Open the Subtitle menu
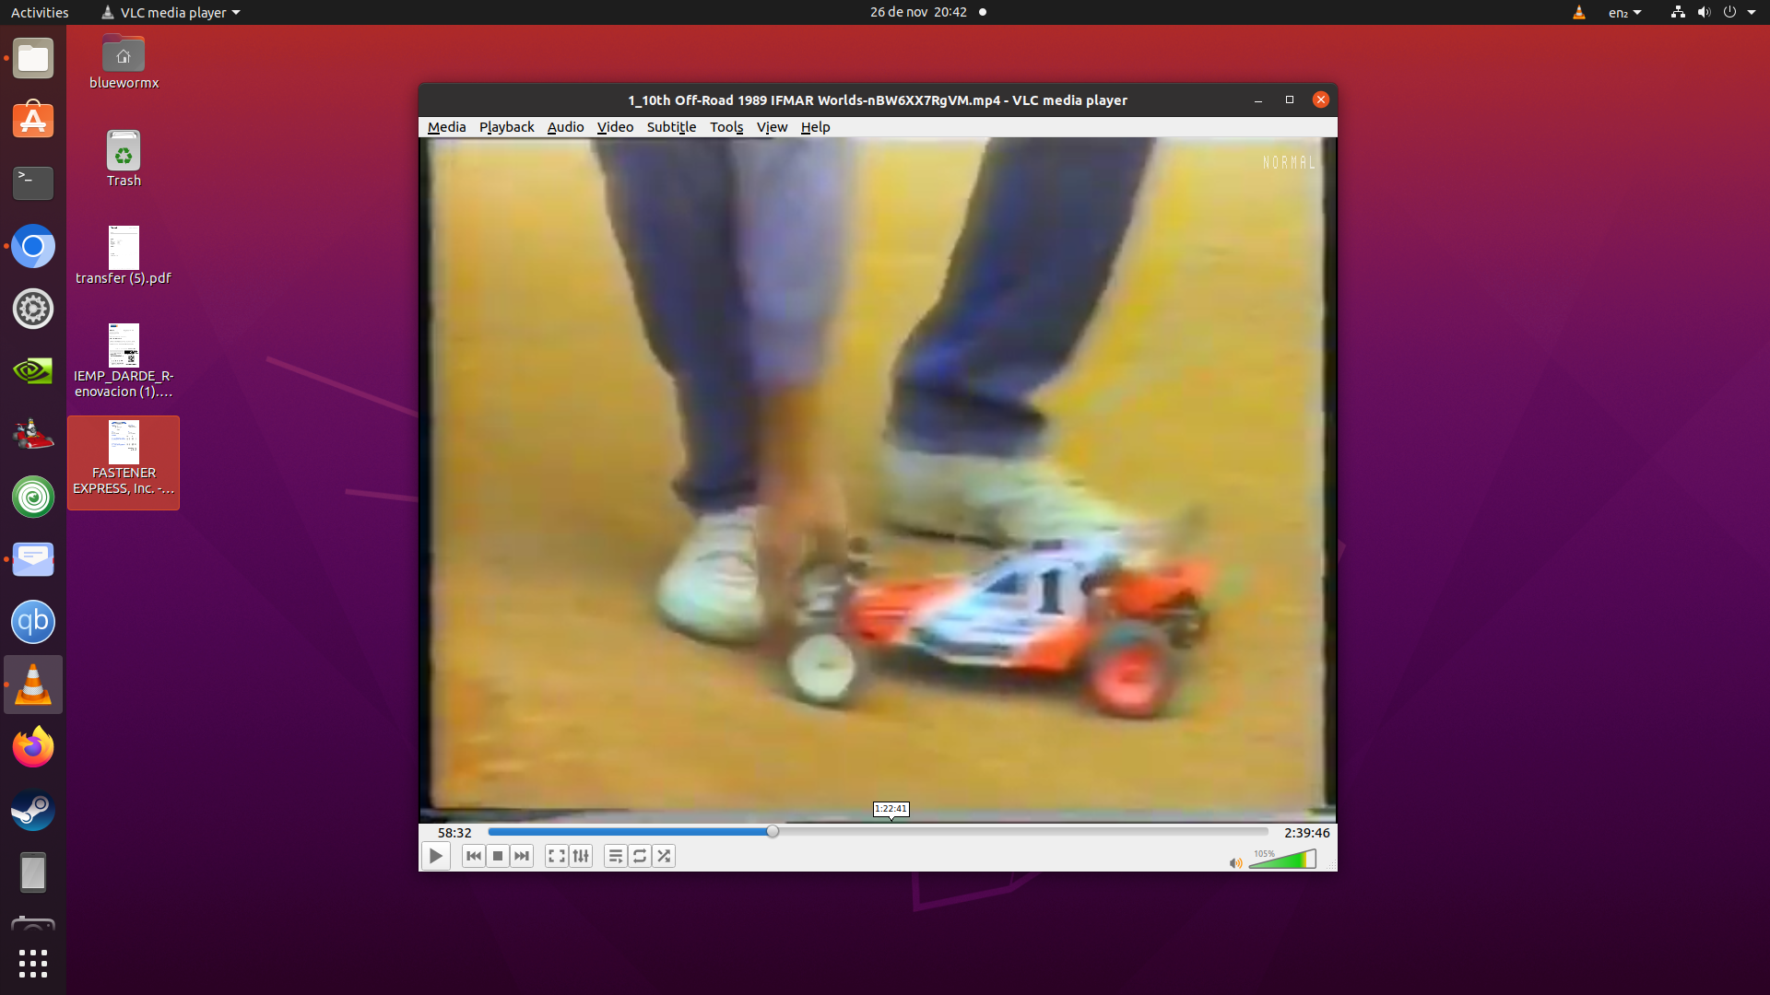 [671, 127]
